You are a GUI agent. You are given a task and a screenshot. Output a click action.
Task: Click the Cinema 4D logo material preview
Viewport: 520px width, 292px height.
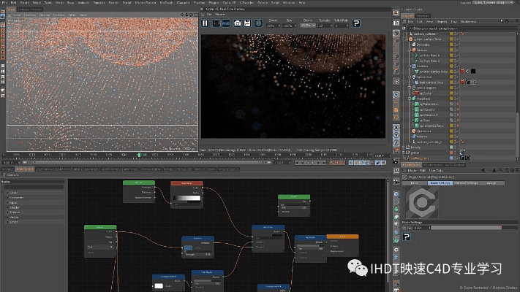click(x=421, y=202)
